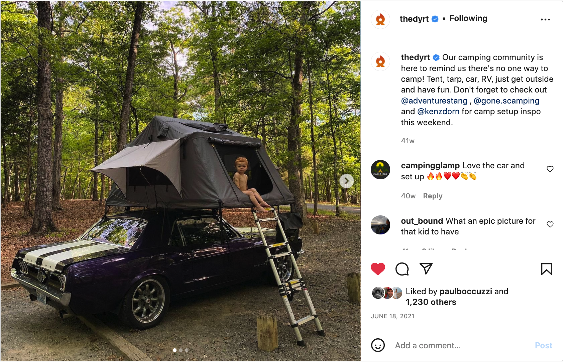Viewport: 563px width, 362px height.
Task: Like the campingglamp comment
Action: coord(550,169)
